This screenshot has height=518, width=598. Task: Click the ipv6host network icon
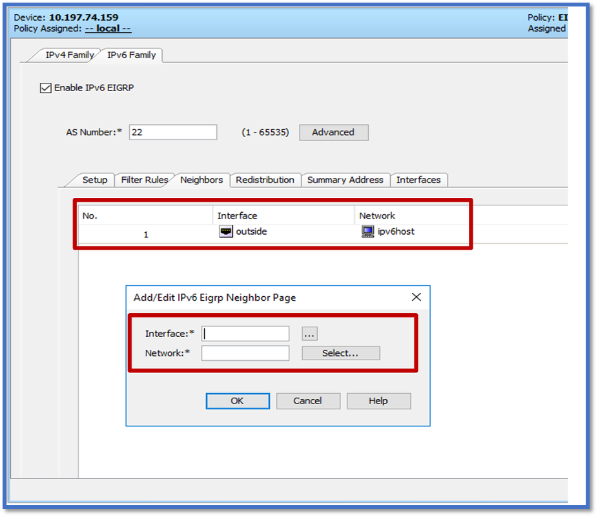[x=367, y=232]
